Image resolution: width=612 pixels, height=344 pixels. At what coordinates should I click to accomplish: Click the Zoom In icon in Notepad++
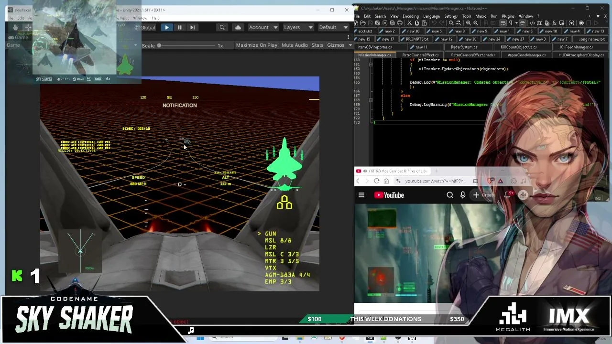point(468,23)
